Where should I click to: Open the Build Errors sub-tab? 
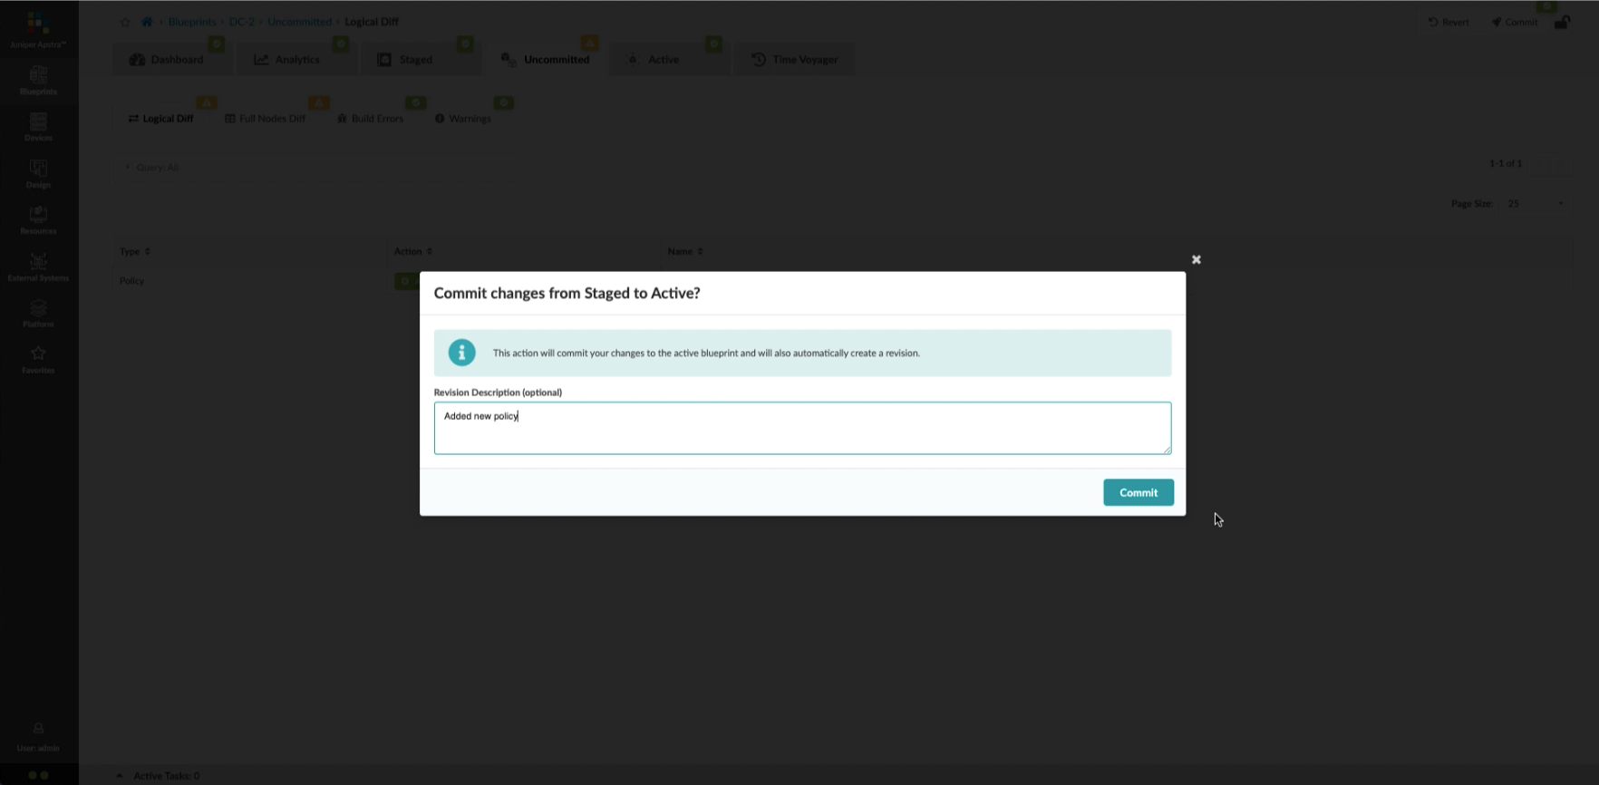[x=371, y=119]
